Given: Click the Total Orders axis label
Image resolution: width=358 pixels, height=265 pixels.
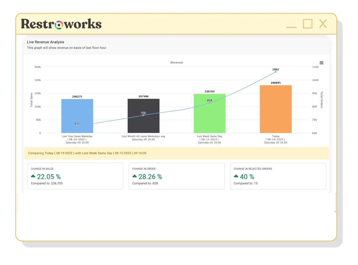Looking at the screenshot, I should [x=322, y=99].
